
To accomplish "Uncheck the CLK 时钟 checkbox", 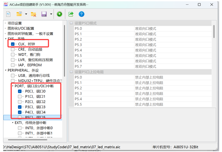I will 13,44.
